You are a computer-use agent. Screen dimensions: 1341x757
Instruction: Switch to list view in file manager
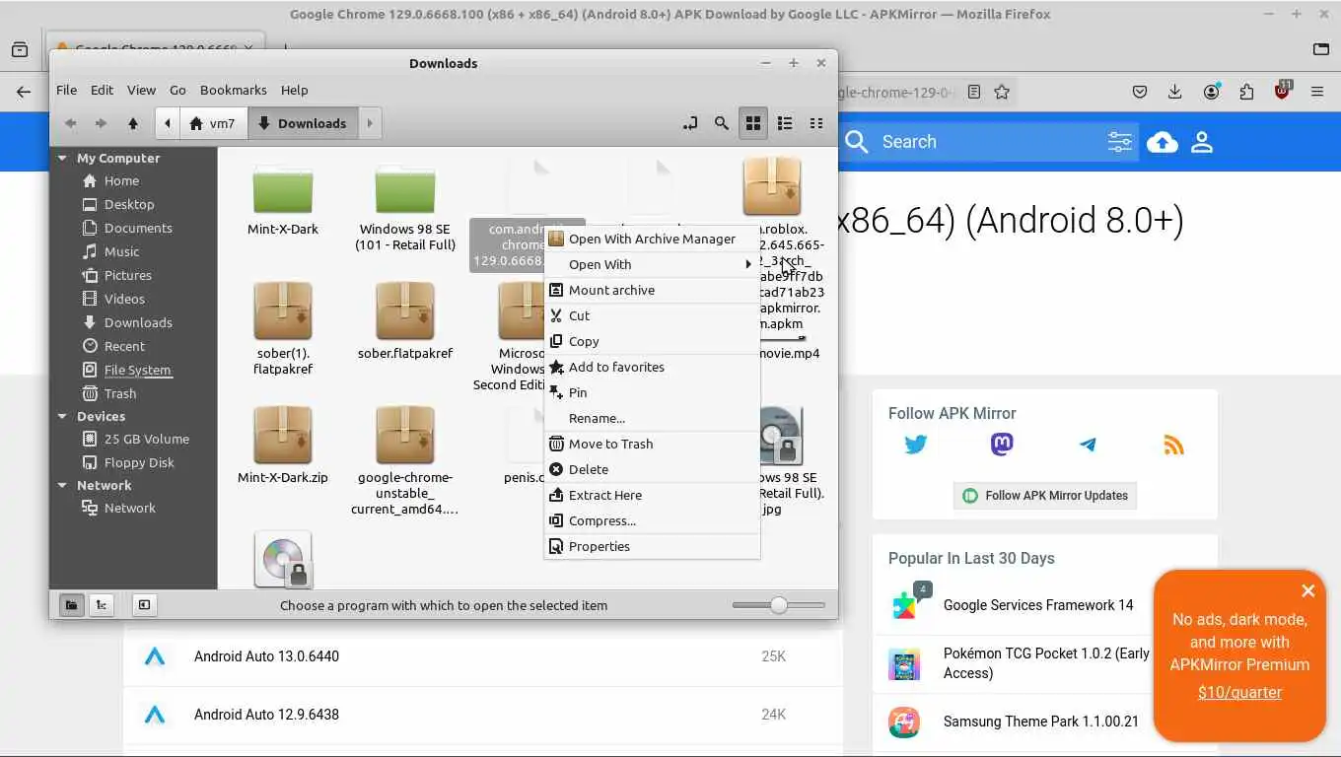click(785, 123)
